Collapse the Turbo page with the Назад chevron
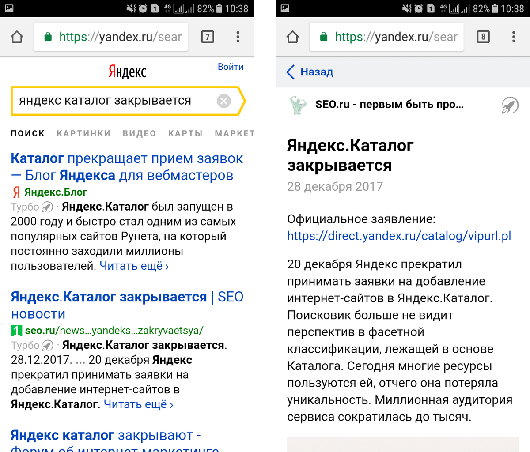 290,72
